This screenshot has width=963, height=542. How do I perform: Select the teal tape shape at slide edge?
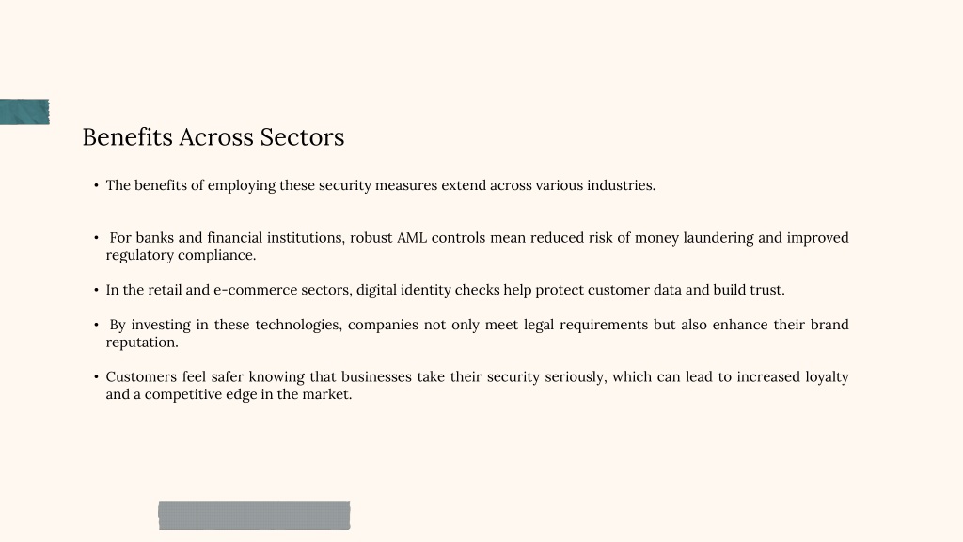click(x=24, y=112)
